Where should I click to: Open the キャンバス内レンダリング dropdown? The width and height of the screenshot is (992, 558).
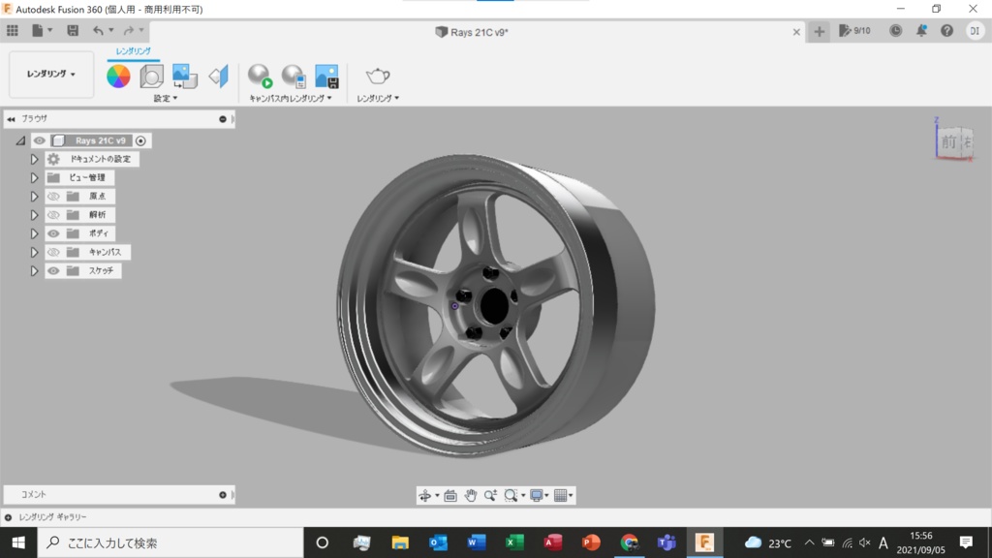pyautogui.click(x=291, y=98)
